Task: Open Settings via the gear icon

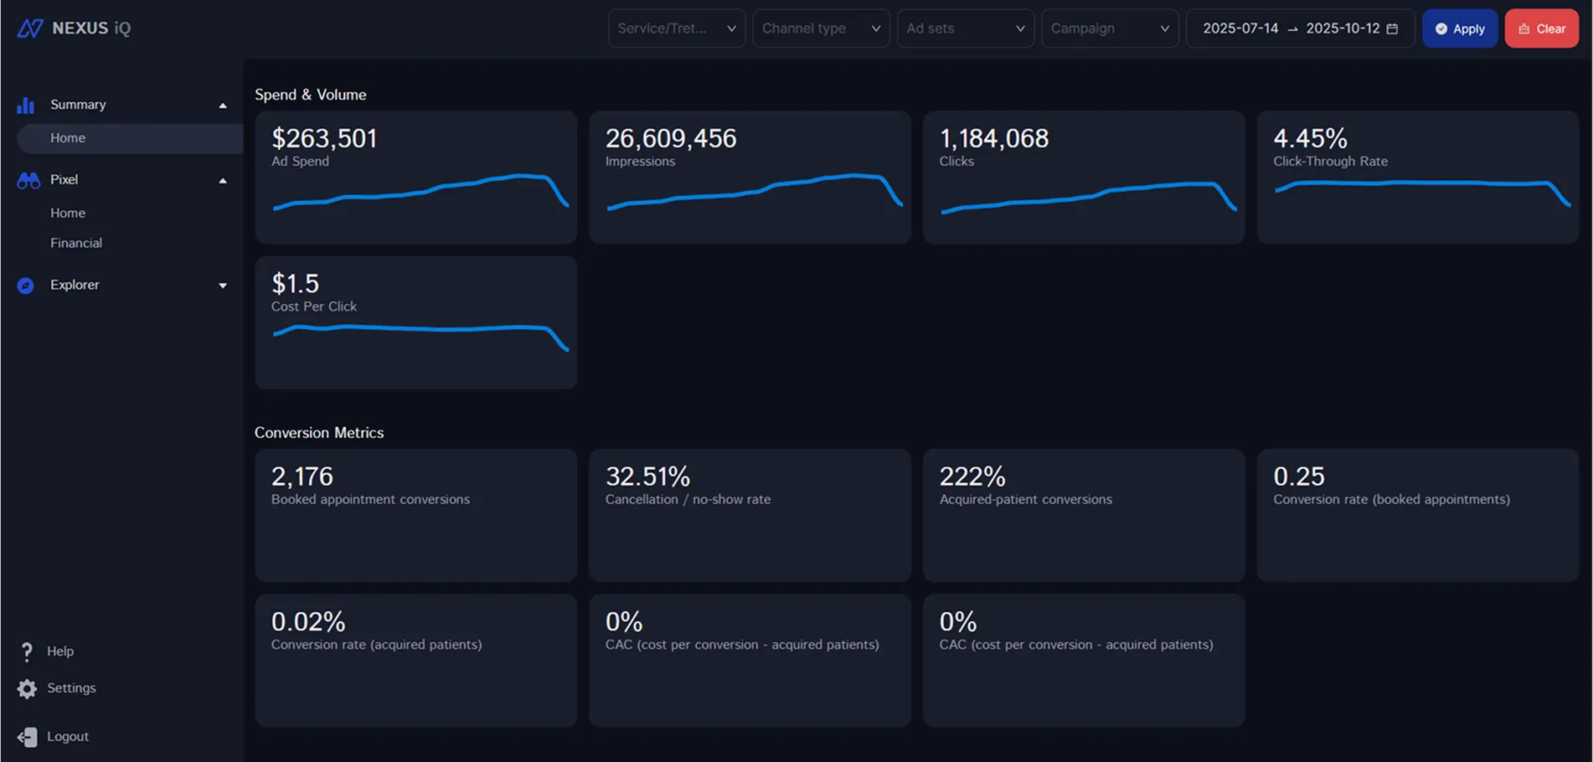Action: pos(26,687)
